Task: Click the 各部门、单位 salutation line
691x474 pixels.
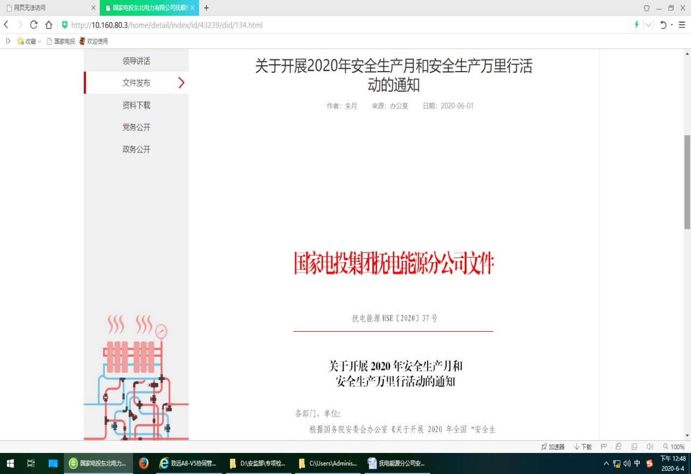Action: [x=318, y=414]
